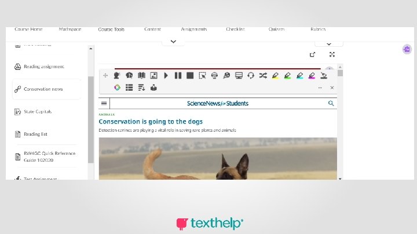This screenshot has height=234, width=417.
Task: Click the Reading list document icon
Action: (x=17, y=134)
